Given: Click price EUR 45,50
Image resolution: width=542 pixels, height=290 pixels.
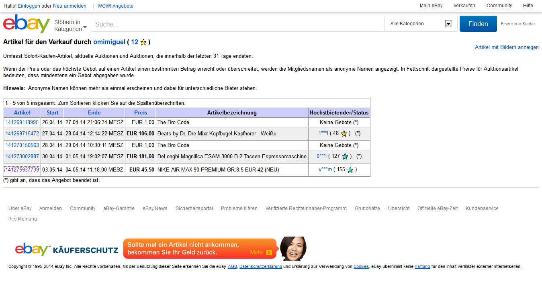Looking at the screenshot, I should click(142, 170).
